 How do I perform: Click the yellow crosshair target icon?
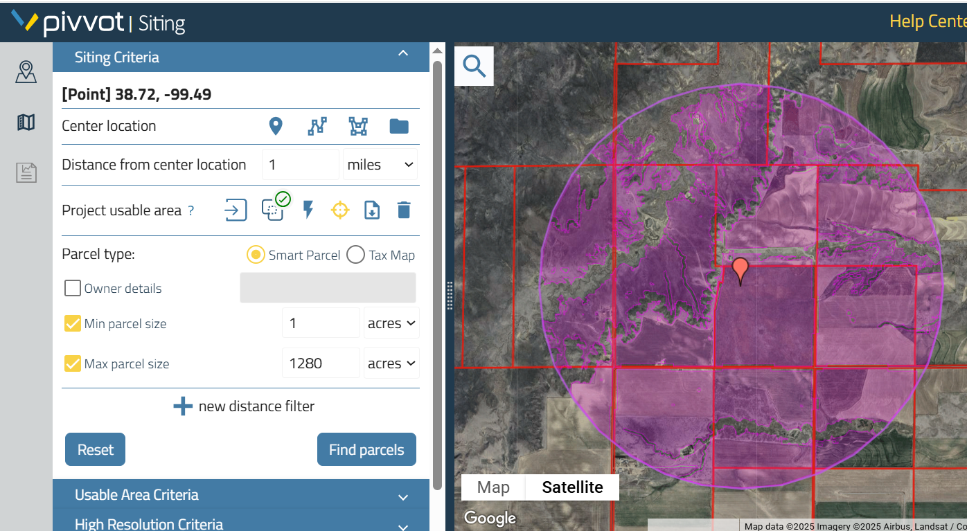[x=339, y=210]
